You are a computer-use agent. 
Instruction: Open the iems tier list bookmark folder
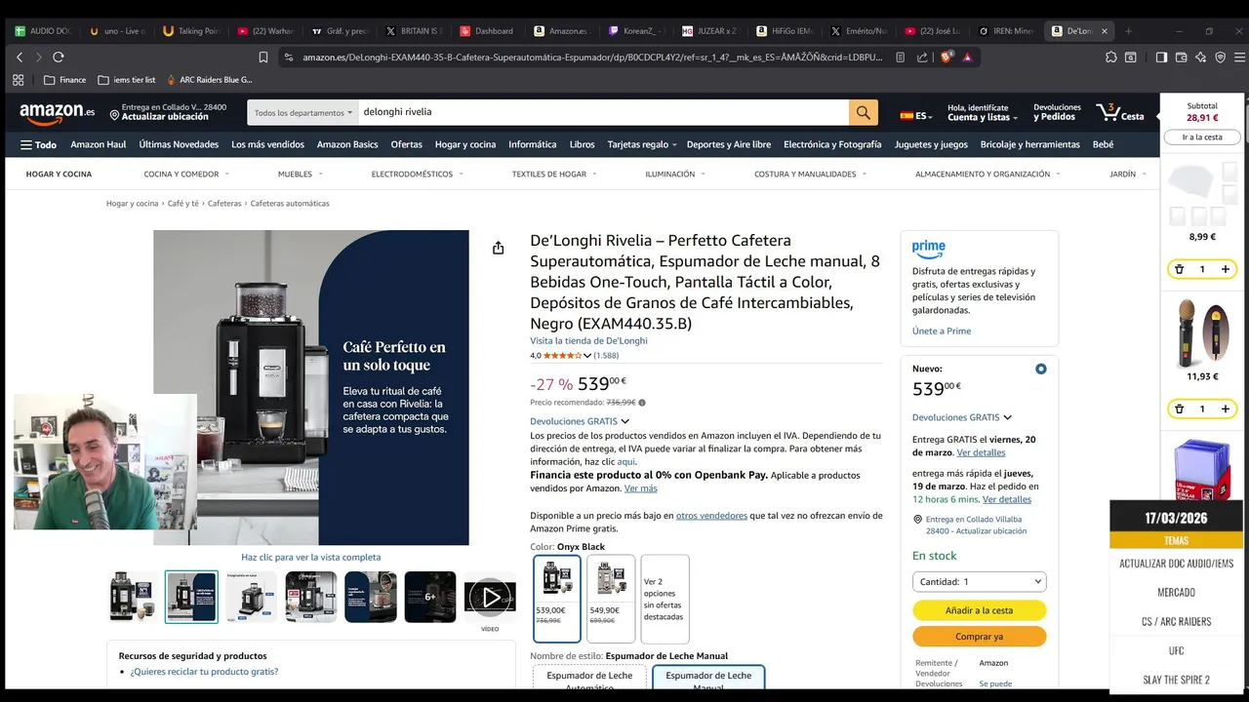[127, 80]
